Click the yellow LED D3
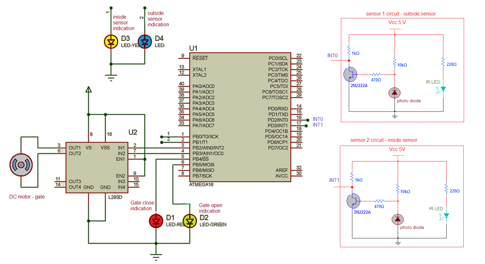 (x=110, y=42)
